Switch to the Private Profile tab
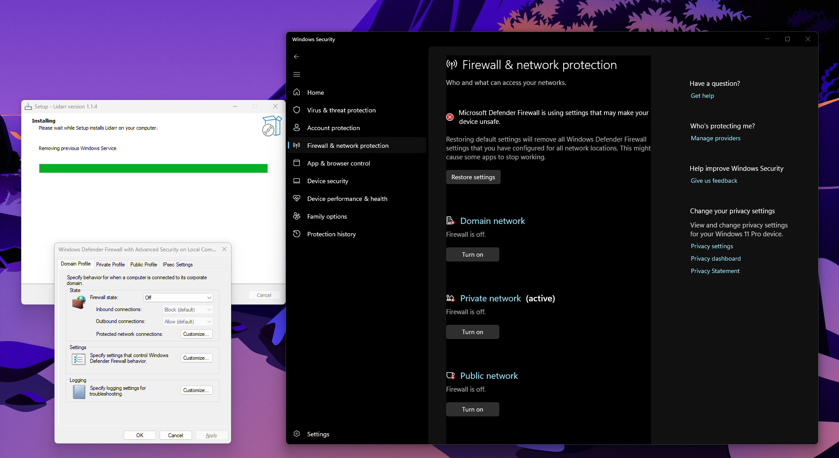The height and width of the screenshot is (458, 839). coord(110,264)
